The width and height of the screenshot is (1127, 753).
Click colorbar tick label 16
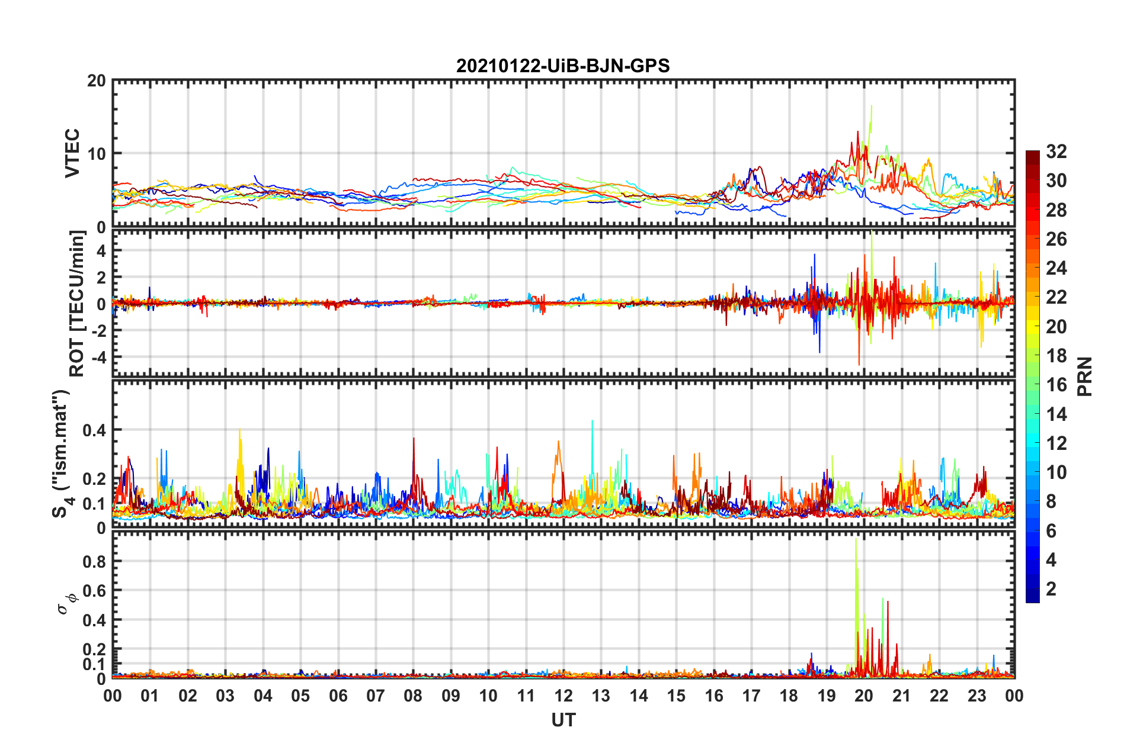1056,385
